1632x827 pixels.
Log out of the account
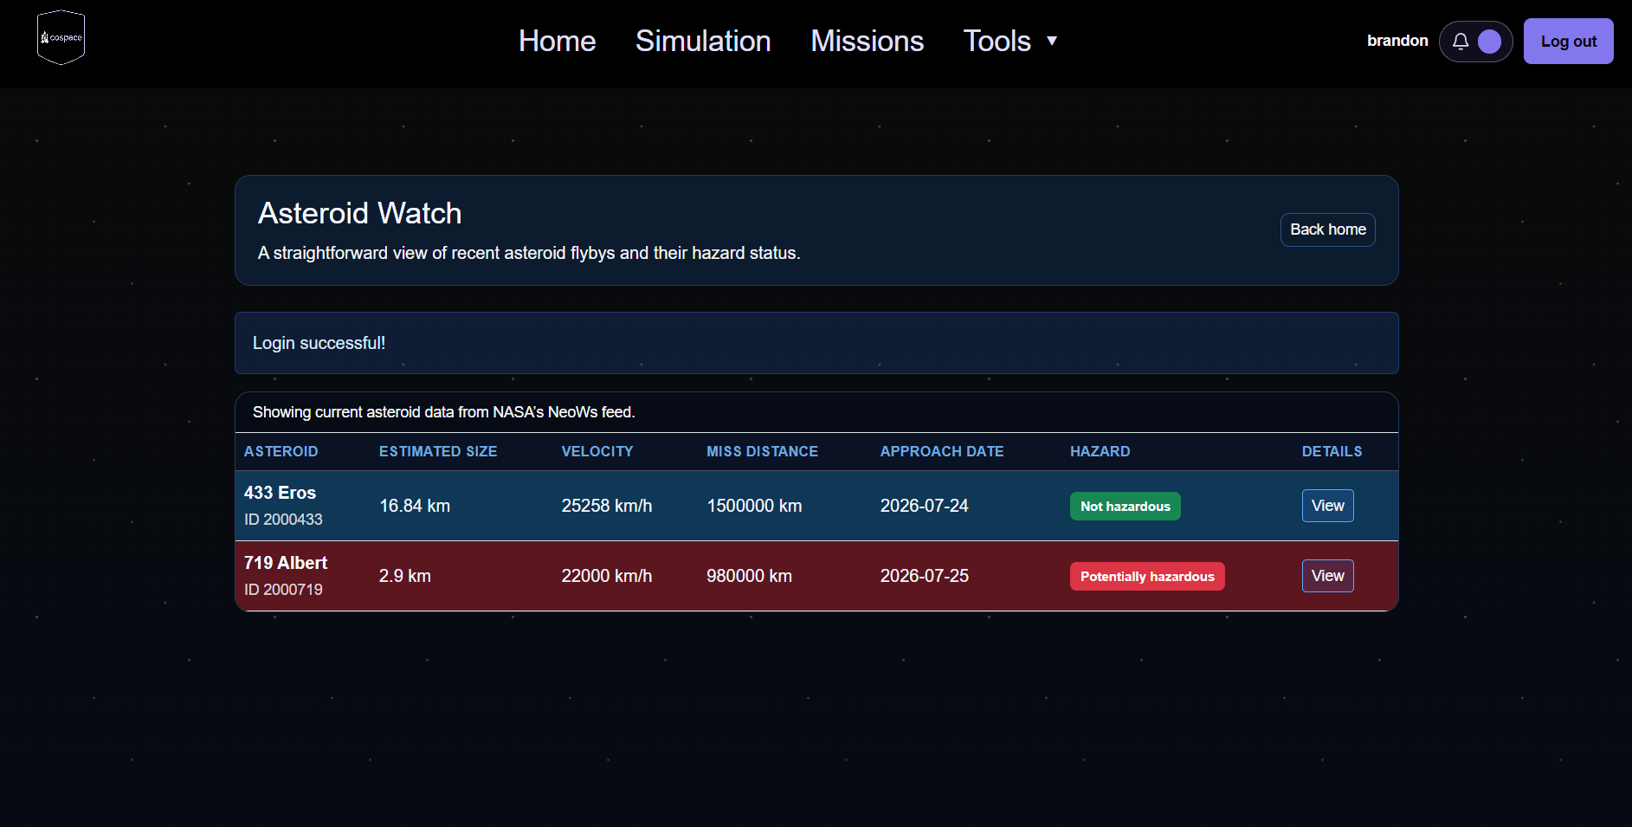point(1568,42)
